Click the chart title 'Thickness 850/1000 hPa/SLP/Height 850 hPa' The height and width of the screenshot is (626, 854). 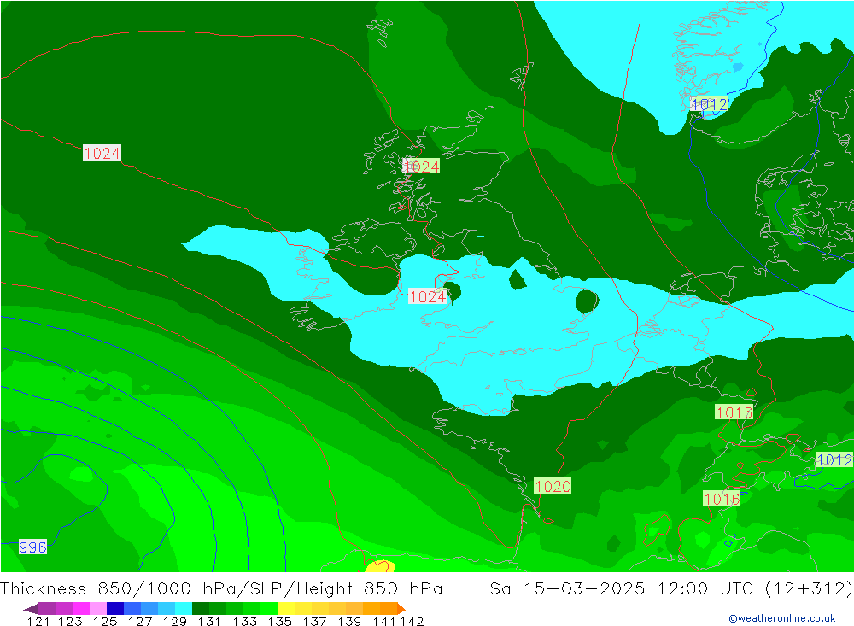point(221,589)
